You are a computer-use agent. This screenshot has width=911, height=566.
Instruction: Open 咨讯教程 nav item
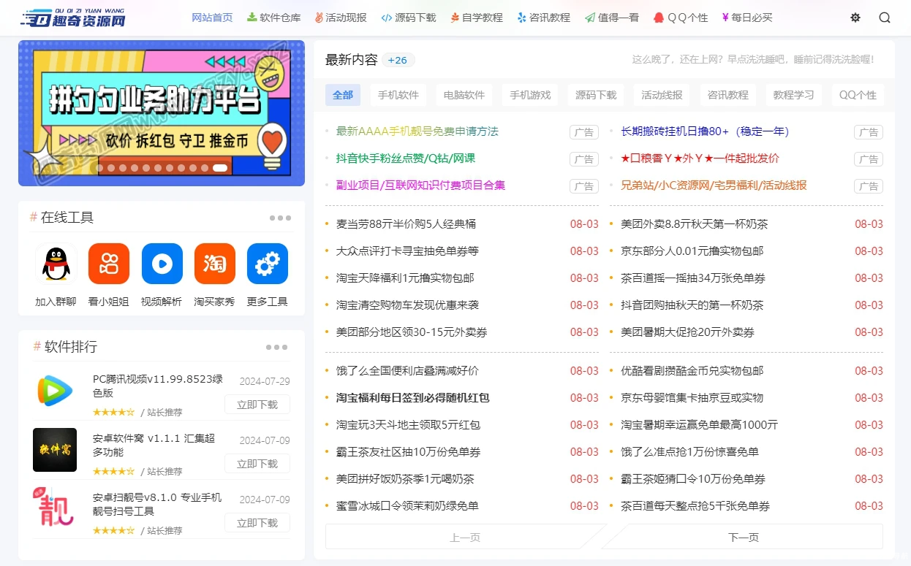pos(543,18)
